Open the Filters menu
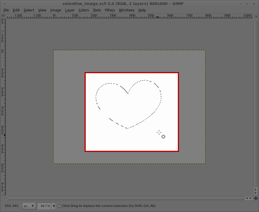The height and width of the screenshot is (212, 259). click(110, 10)
